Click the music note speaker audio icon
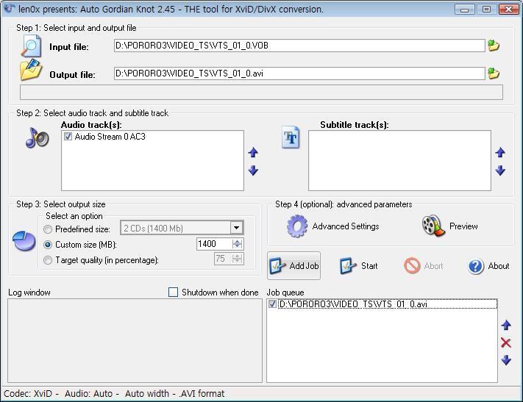523x402 pixels. click(x=37, y=137)
